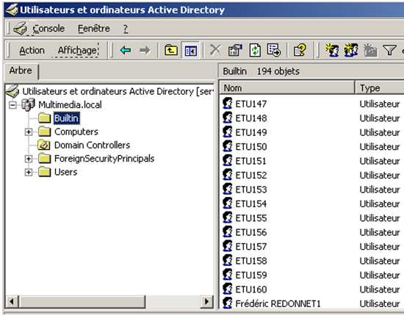
Task: Click the Multimedia.local domain icon
Action: tap(28, 104)
